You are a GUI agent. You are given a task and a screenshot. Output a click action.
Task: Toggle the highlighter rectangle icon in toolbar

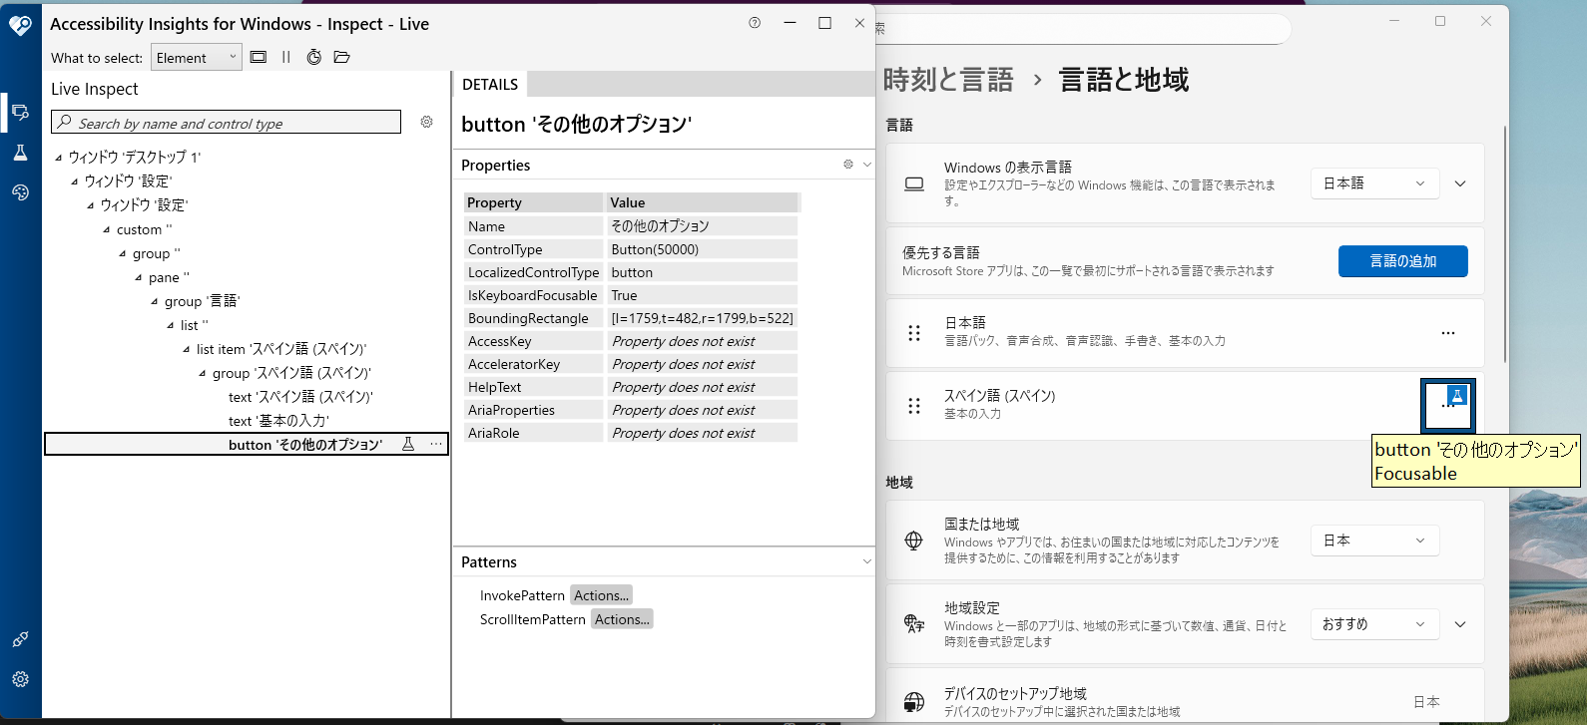[x=259, y=57]
